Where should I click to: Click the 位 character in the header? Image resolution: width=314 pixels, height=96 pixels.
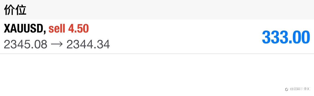tap(21, 10)
